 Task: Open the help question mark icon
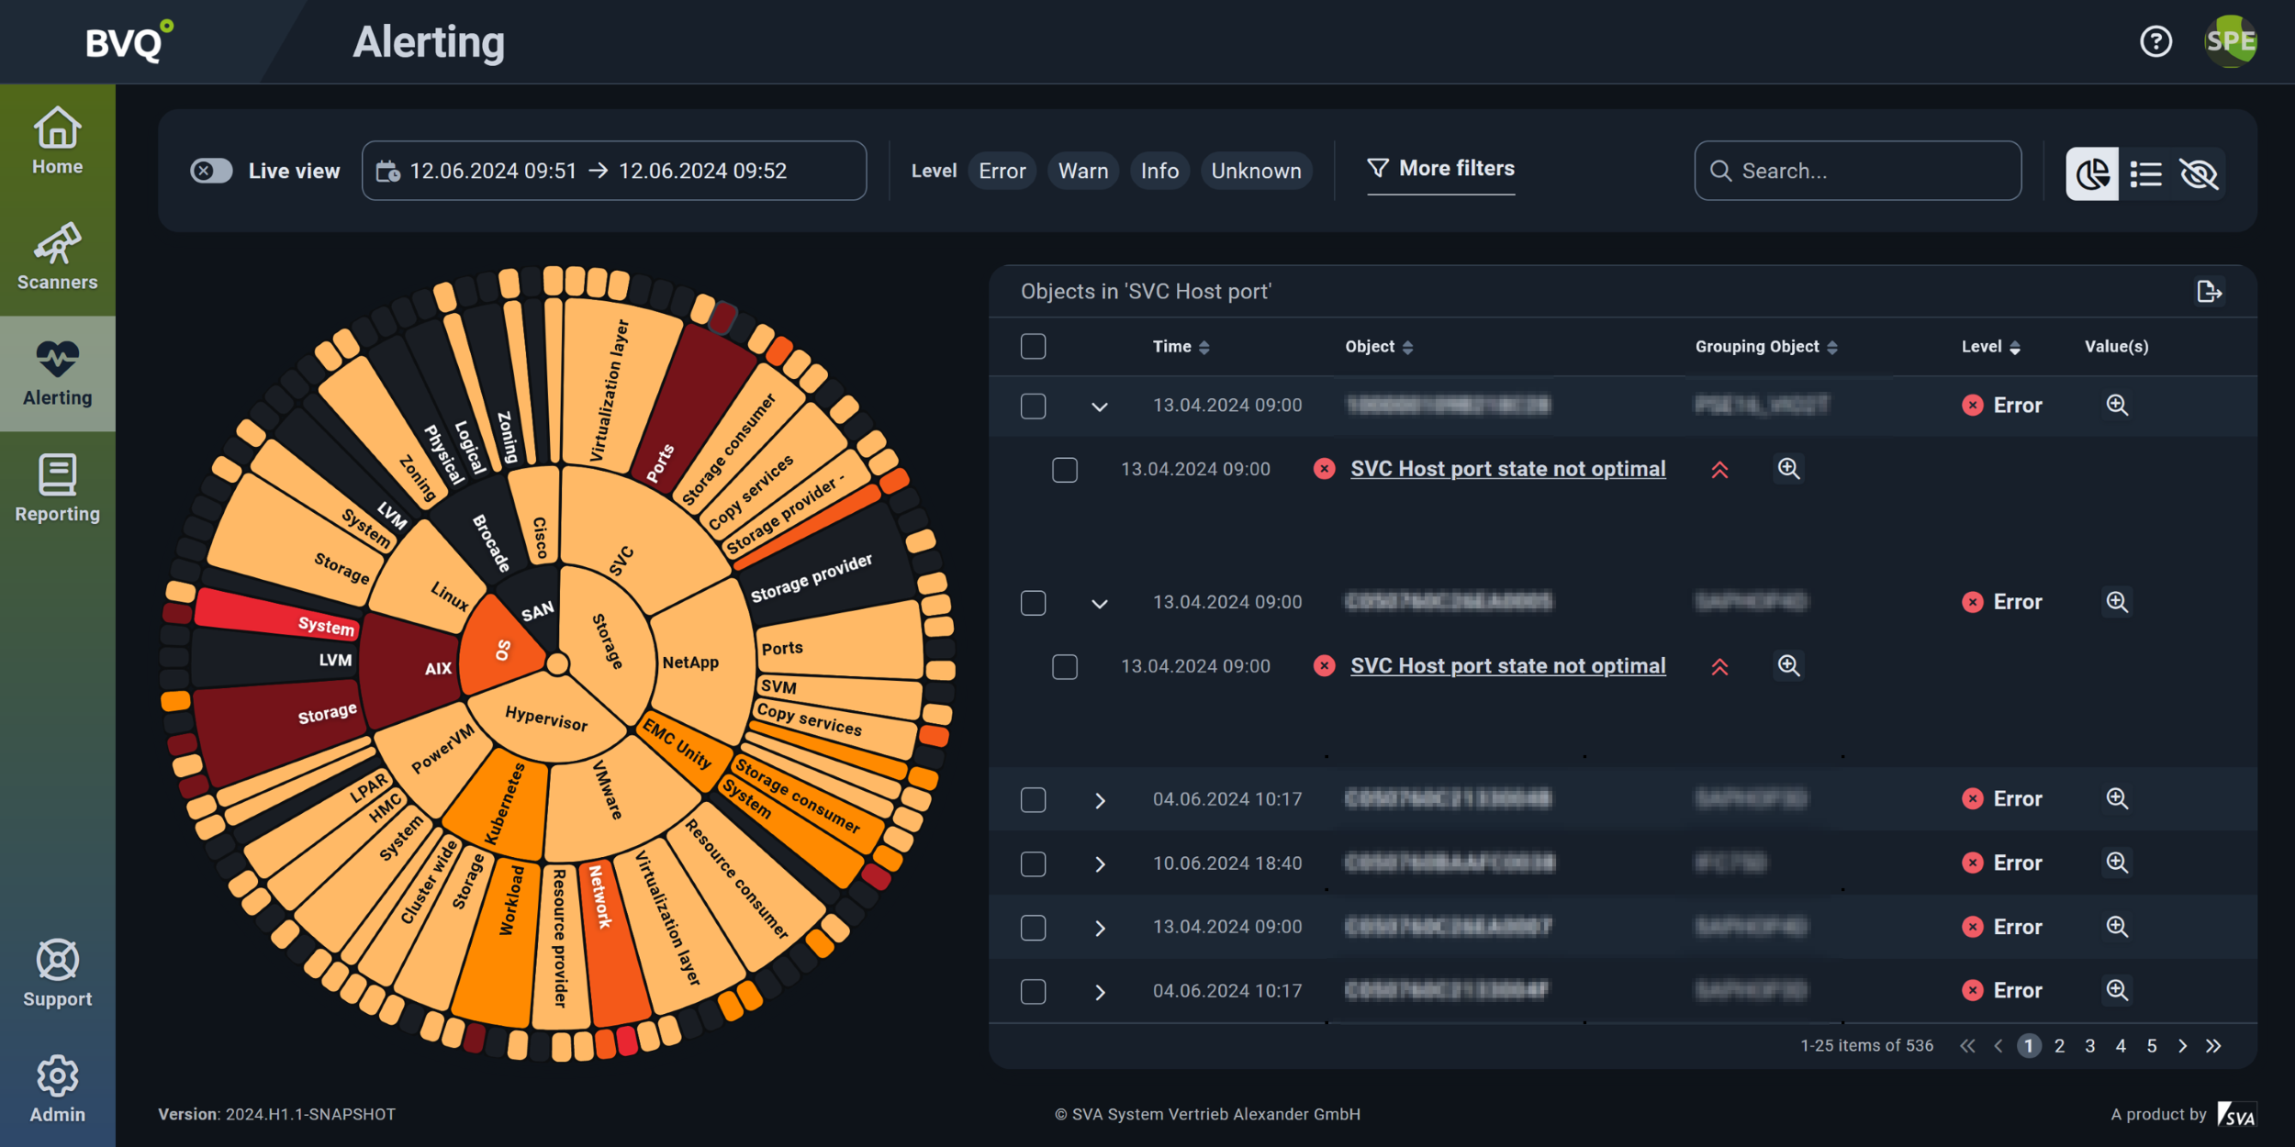coord(2155,41)
